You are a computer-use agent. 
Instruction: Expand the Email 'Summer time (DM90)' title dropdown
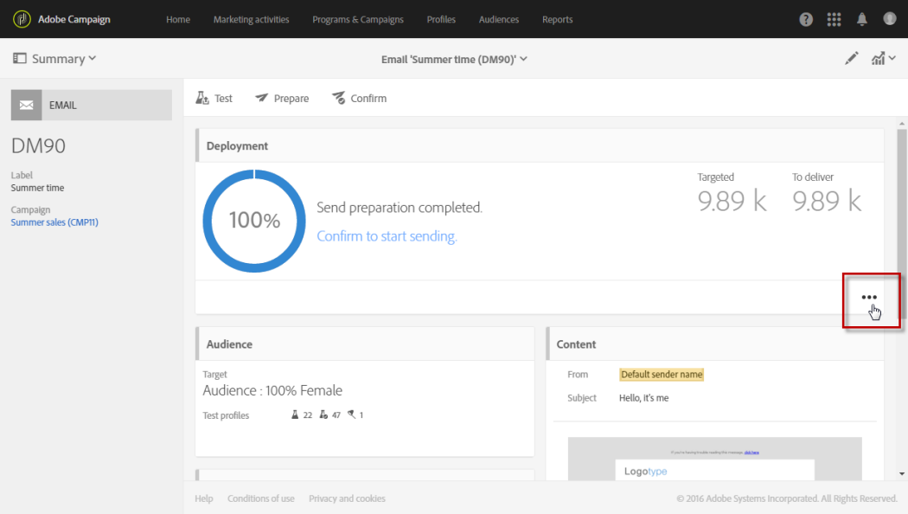click(x=454, y=59)
